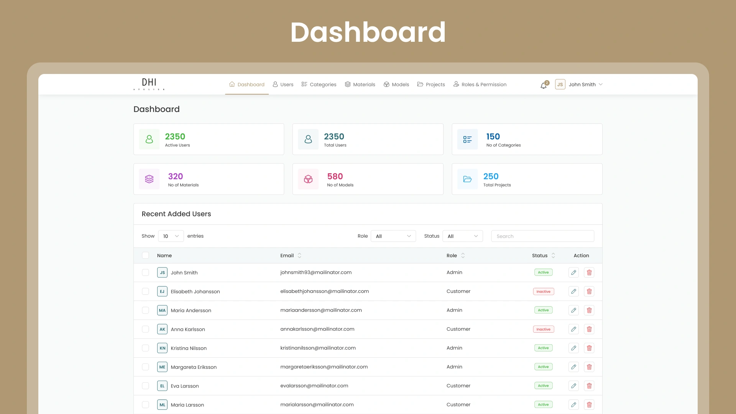Go to the Categories tab

319,84
